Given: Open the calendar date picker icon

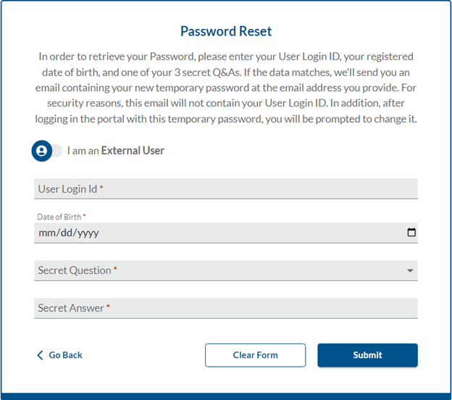Looking at the screenshot, I should [x=411, y=232].
